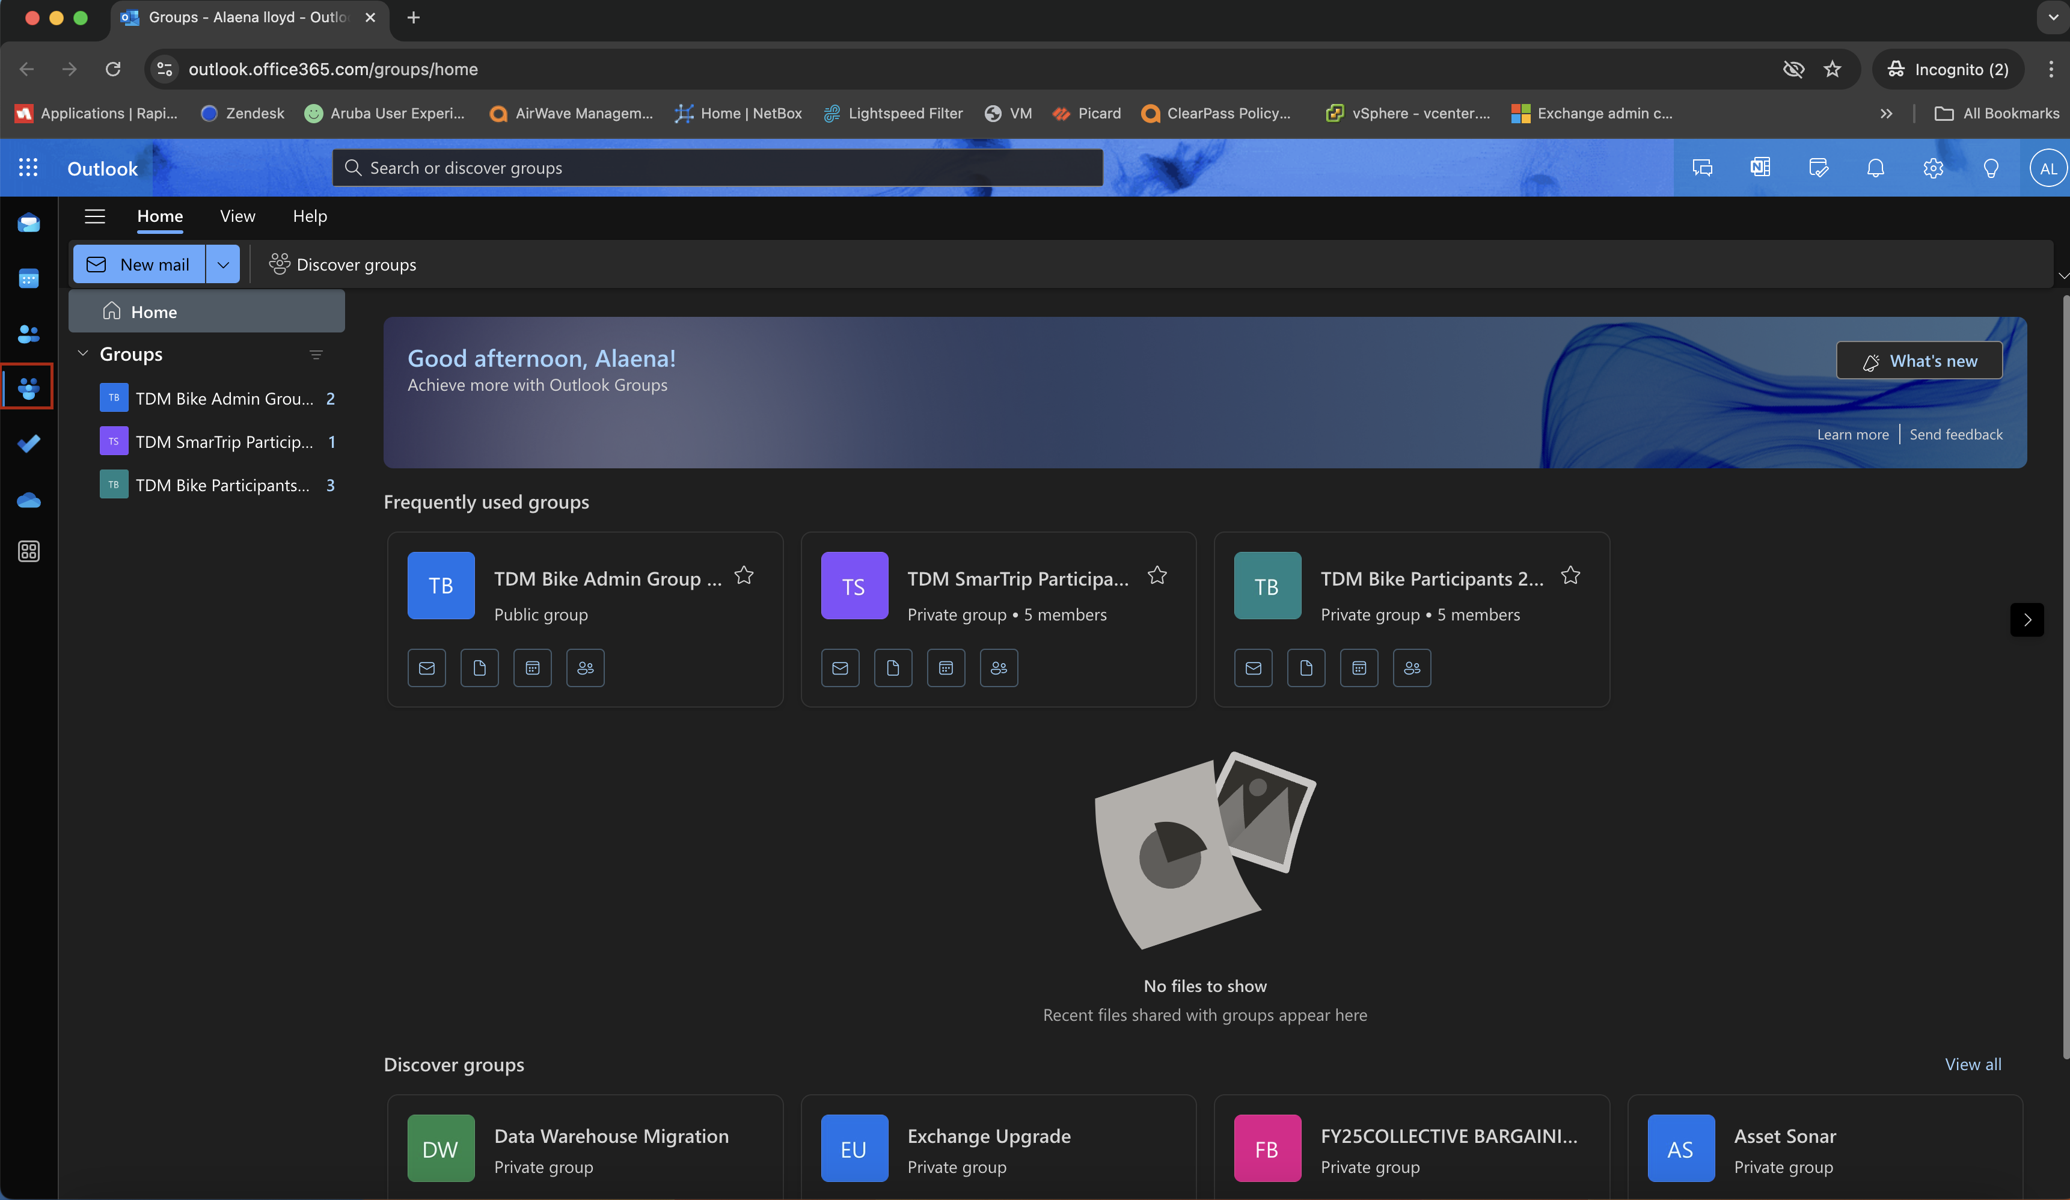This screenshot has width=2070, height=1200.
Task: Favorite the TDM SmarTrip Participants card
Action: click(1157, 576)
